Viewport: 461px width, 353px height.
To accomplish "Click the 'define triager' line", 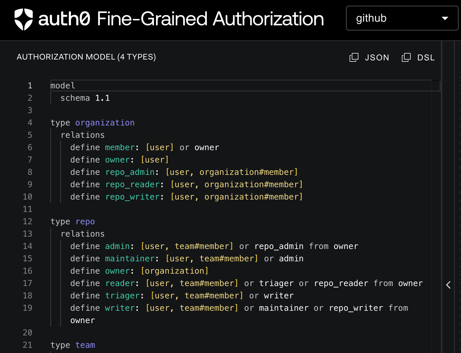I will [x=182, y=296].
